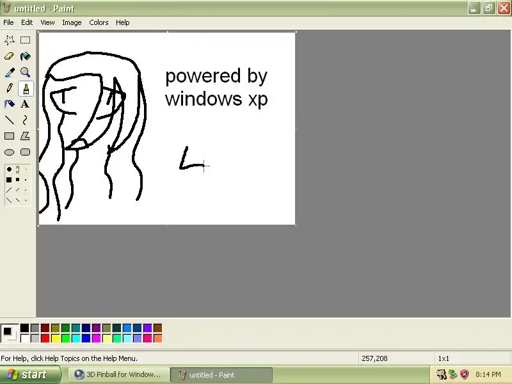The height and width of the screenshot is (384, 512).
Task: Select the medium square brush shape
Action: [18, 180]
